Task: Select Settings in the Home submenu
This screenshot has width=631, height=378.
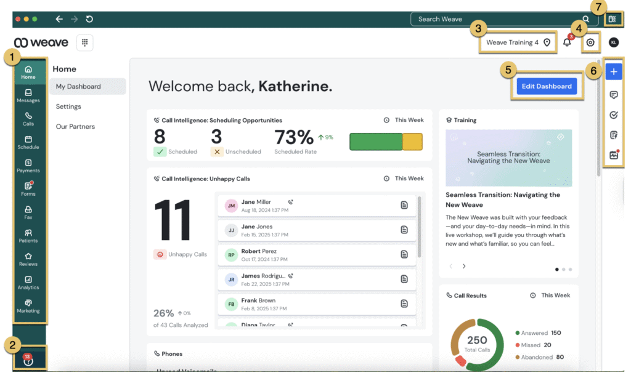Action: (x=68, y=107)
